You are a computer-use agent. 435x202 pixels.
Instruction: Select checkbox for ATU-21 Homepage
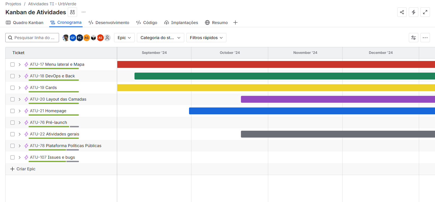(12, 111)
